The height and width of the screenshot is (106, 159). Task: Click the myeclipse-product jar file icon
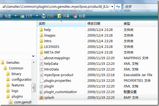click(42, 75)
